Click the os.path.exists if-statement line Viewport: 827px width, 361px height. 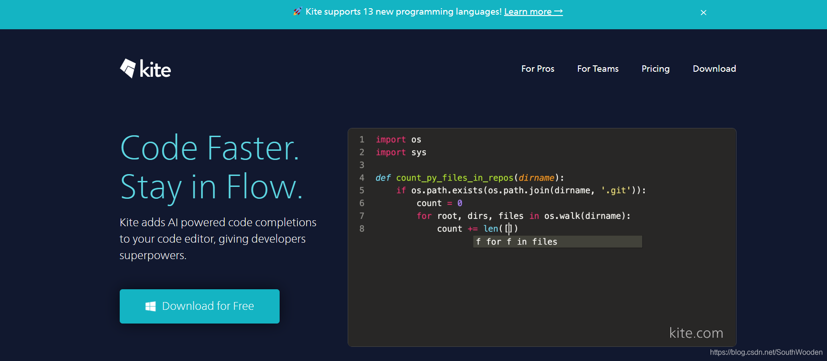[x=521, y=191]
